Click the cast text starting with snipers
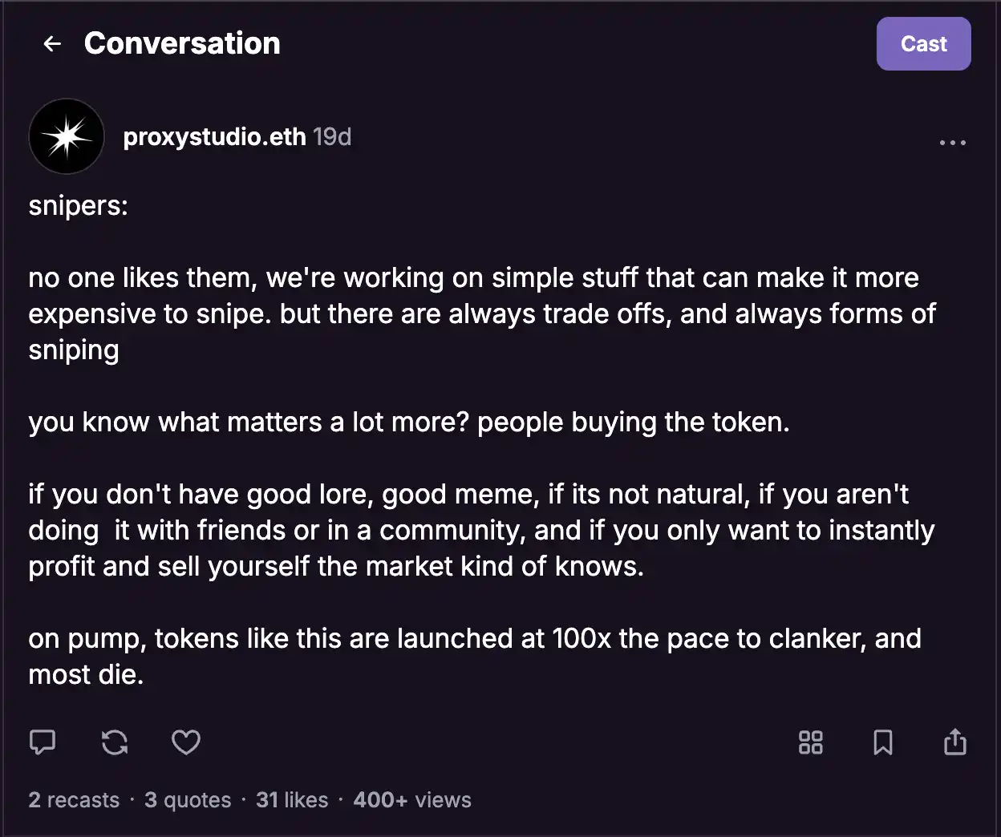1001x837 pixels. click(79, 206)
